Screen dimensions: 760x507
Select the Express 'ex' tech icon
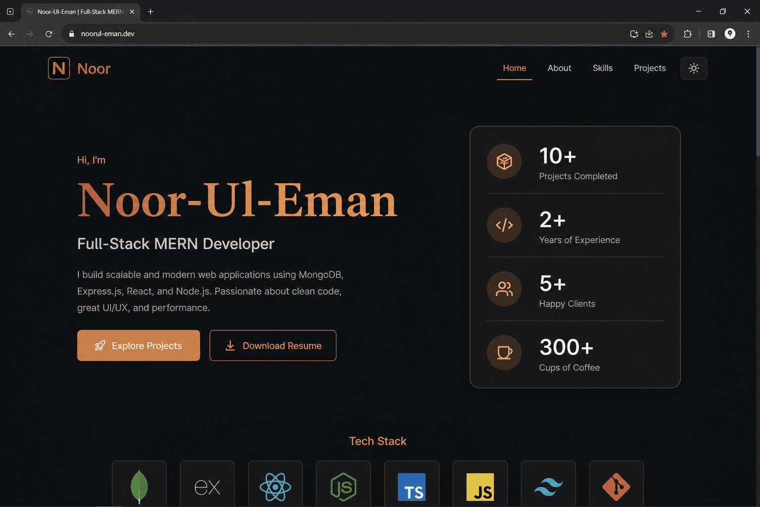207,487
